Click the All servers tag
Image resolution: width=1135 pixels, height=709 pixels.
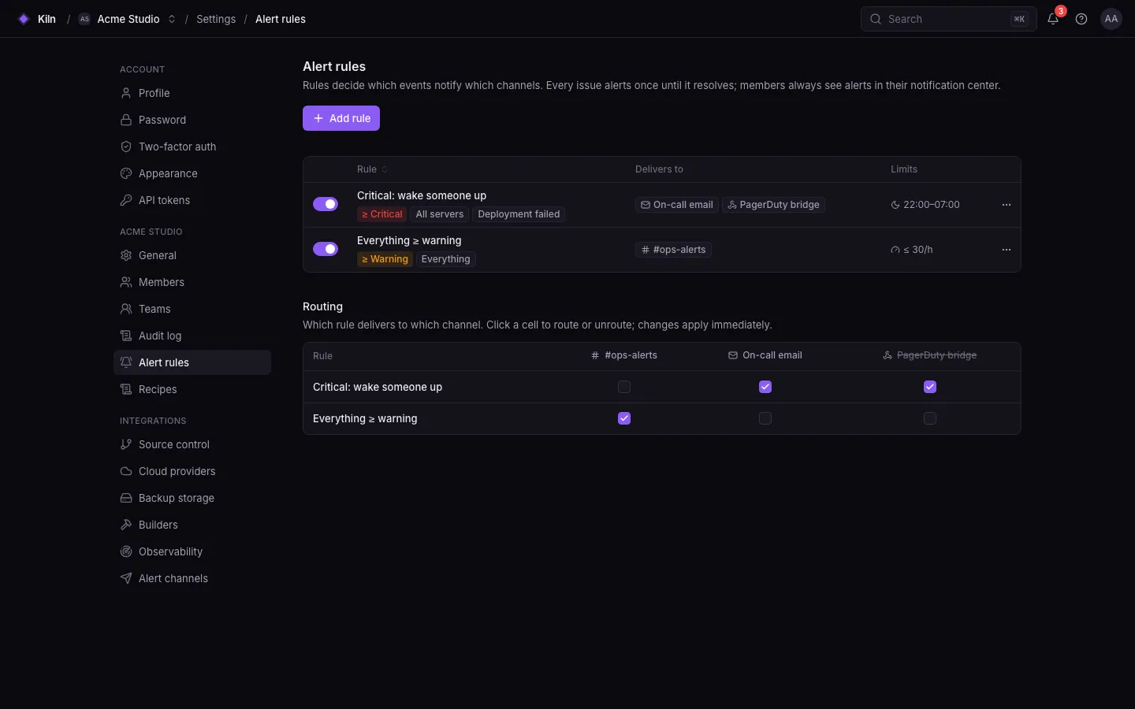[440, 214]
